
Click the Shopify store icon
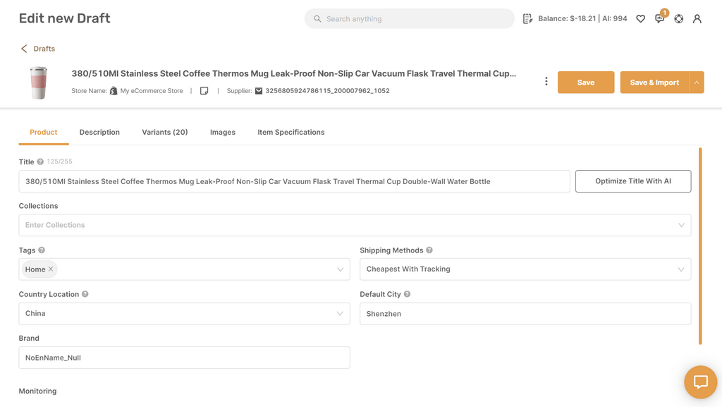(x=114, y=91)
